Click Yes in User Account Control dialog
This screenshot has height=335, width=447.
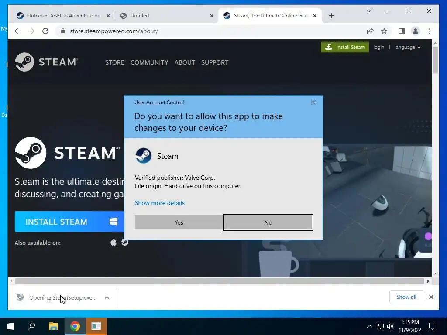[179, 222]
